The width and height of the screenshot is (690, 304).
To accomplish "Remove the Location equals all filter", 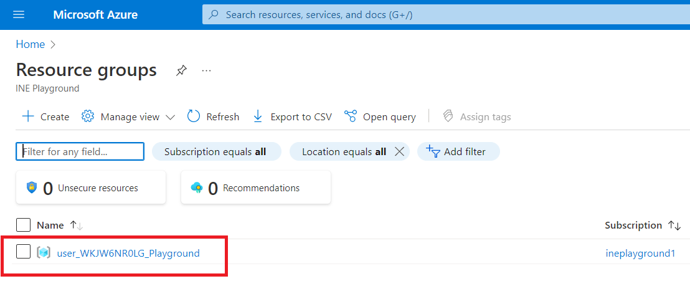I will click(400, 152).
